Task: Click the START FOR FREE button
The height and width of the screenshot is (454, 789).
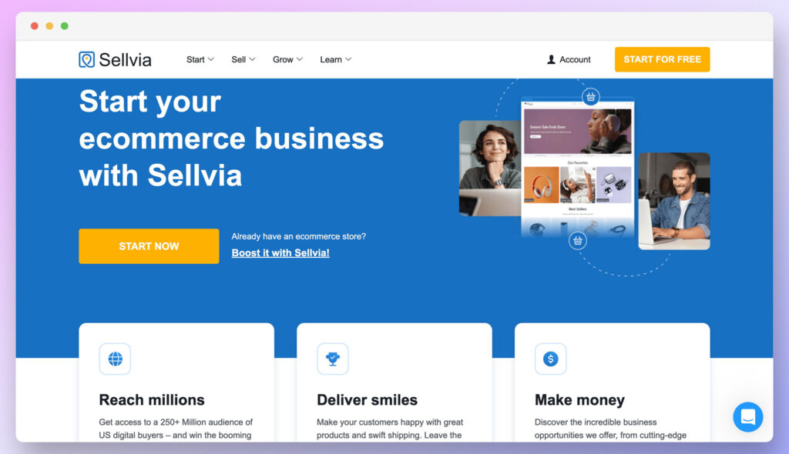Action: coord(662,59)
